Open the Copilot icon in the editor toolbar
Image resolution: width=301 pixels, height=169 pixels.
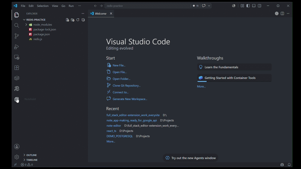pos(277,14)
